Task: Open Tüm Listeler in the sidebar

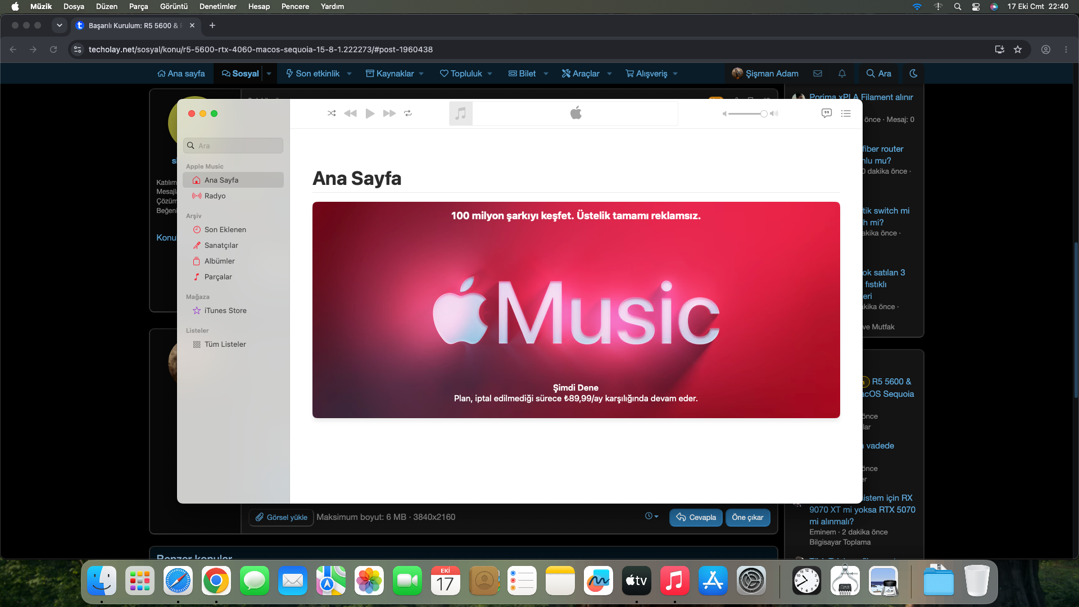Action: 233,344
